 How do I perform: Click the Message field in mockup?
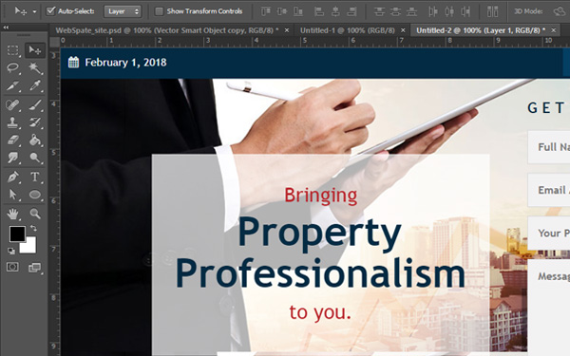click(x=549, y=305)
